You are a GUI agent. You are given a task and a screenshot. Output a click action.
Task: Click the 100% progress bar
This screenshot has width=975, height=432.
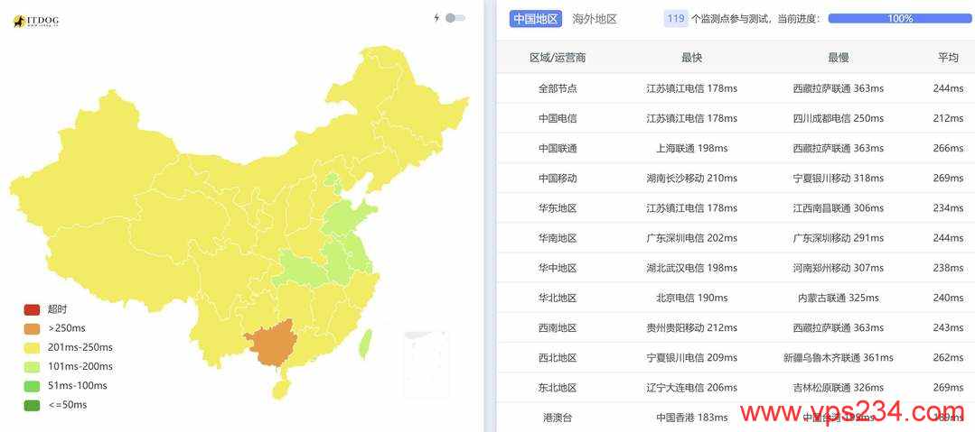(x=900, y=19)
